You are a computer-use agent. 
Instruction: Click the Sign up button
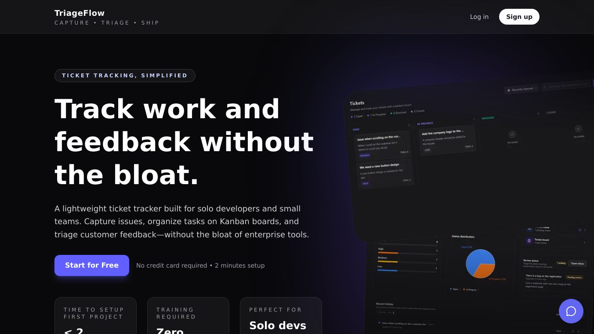[519, 17]
